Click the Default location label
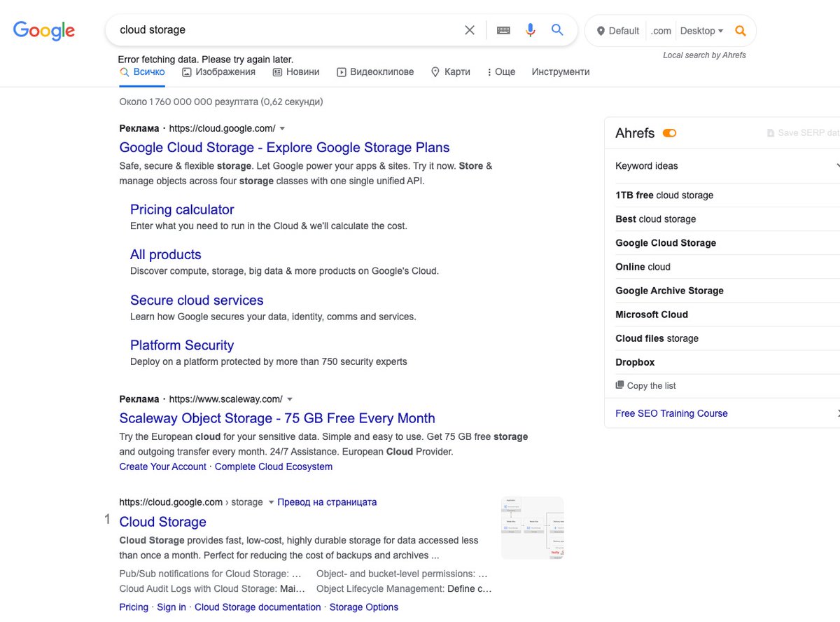 coord(624,31)
